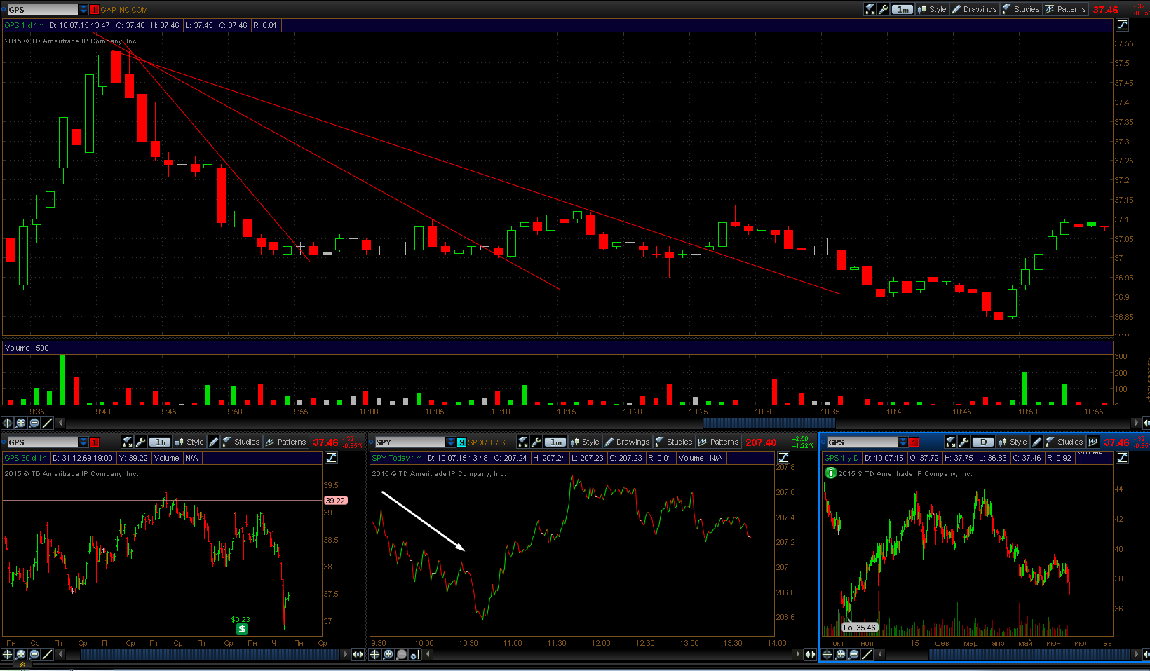Open Style menu on GPS 1h chart

click(189, 442)
